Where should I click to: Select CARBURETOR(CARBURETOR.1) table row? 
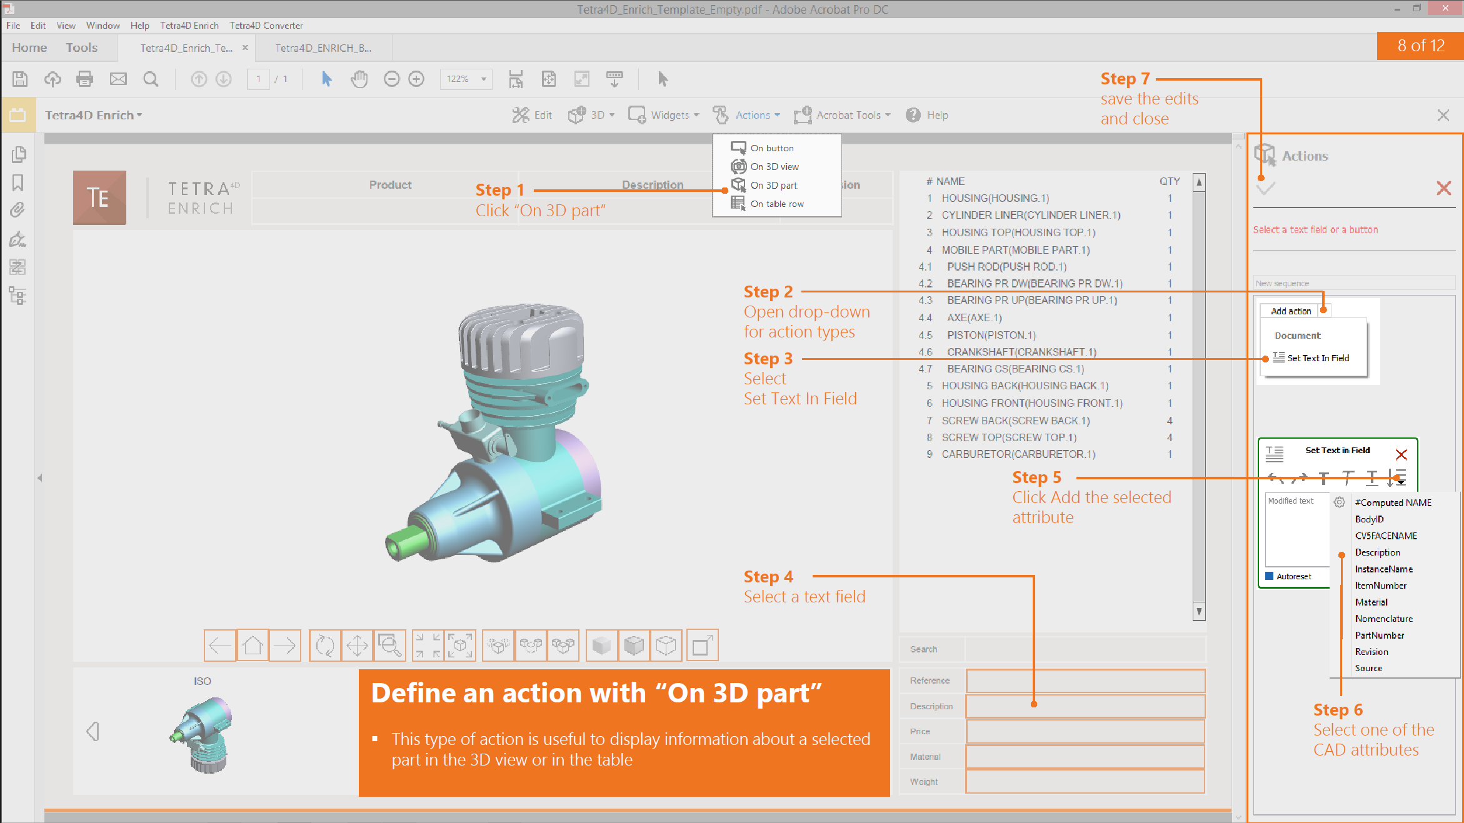pyautogui.click(x=1048, y=454)
